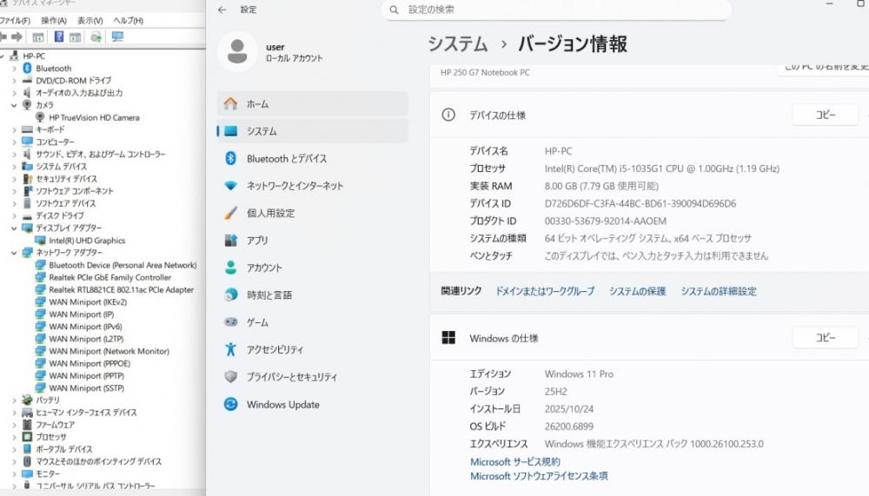Select HP TrueVision HD Camera device
Image resolution: width=869 pixels, height=496 pixels.
click(94, 117)
